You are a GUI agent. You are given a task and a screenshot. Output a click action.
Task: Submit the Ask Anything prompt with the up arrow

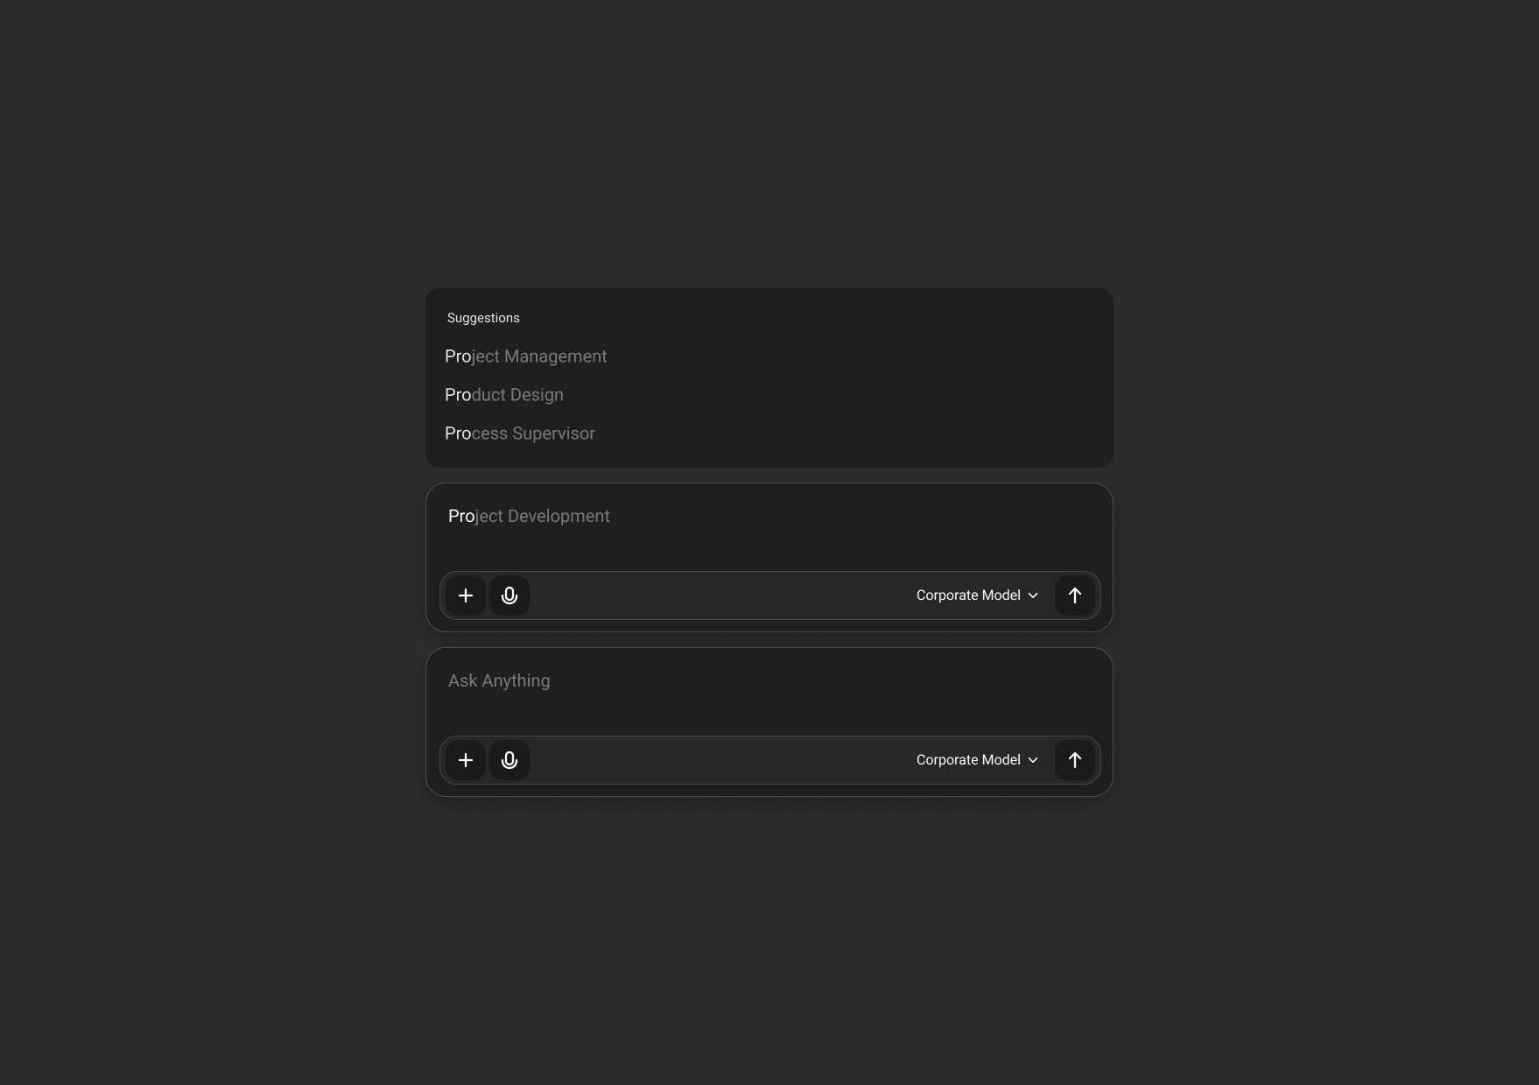1075,760
